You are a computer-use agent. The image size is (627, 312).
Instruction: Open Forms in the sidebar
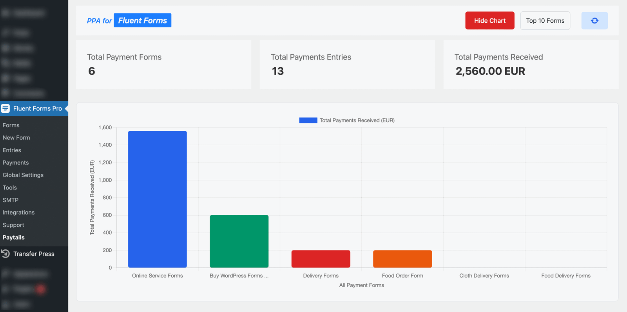coord(11,125)
